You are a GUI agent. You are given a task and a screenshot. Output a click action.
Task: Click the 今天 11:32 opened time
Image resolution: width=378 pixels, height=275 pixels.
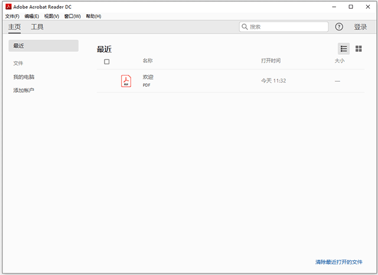(273, 81)
